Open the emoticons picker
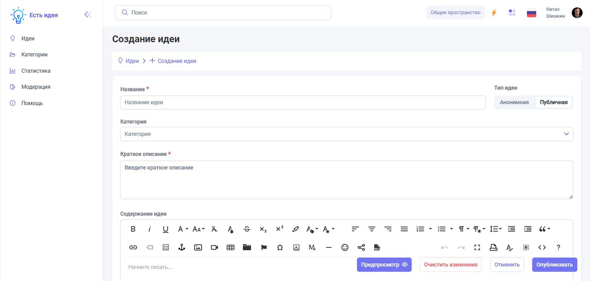 coord(345,247)
